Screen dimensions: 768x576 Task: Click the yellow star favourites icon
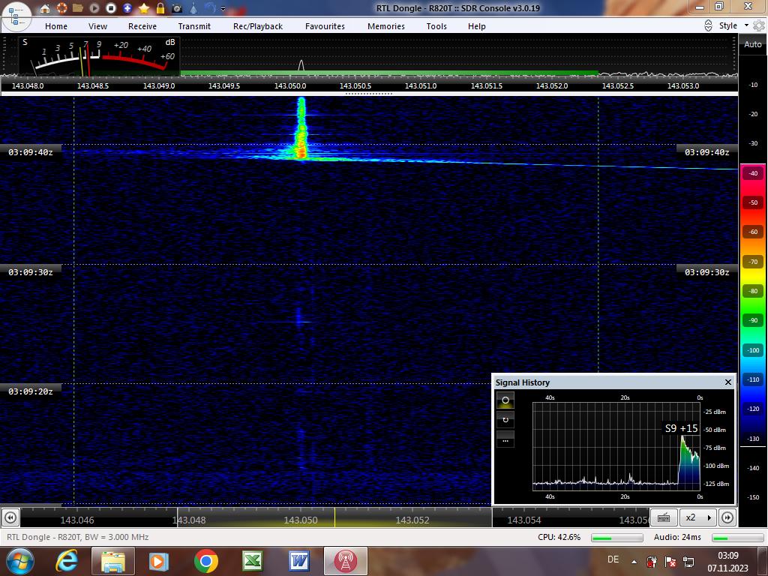[144, 8]
